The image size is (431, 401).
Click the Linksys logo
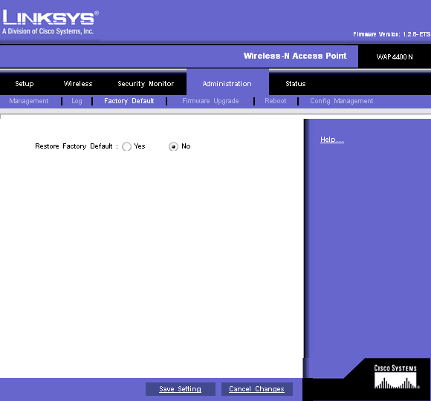tap(51, 22)
